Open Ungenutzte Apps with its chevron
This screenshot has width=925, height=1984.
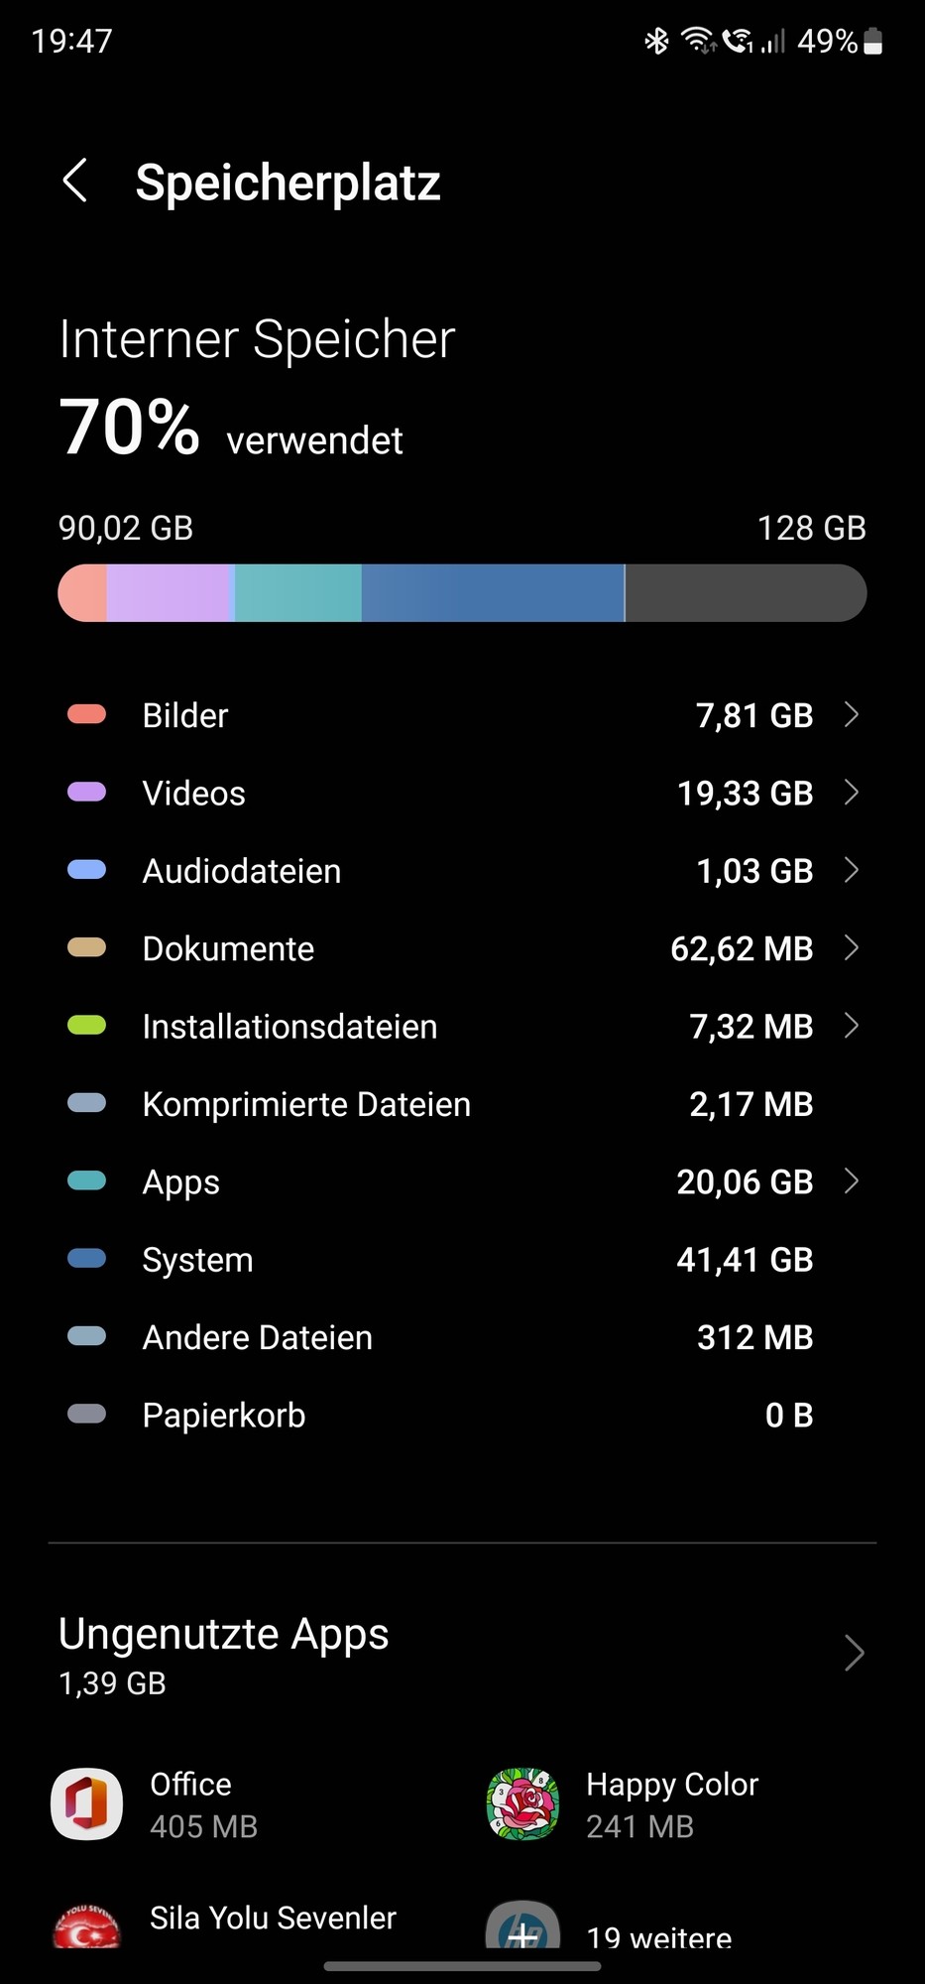[x=854, y=1653]
